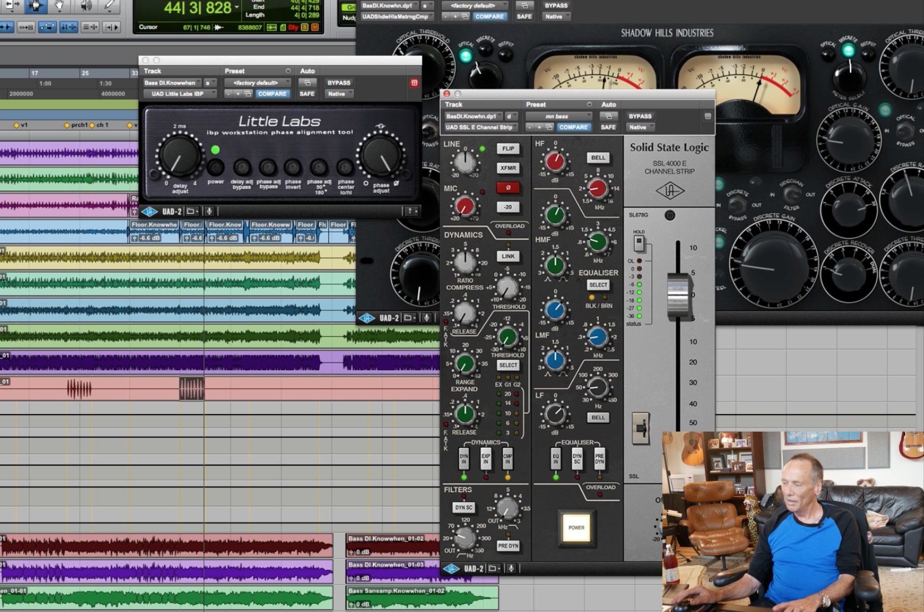Toggle SSL phase invert Ø button

tap(508, 187)
